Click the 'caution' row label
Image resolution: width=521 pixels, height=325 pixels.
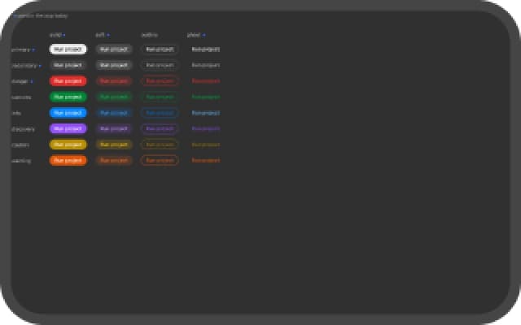(x=20, y=145)
